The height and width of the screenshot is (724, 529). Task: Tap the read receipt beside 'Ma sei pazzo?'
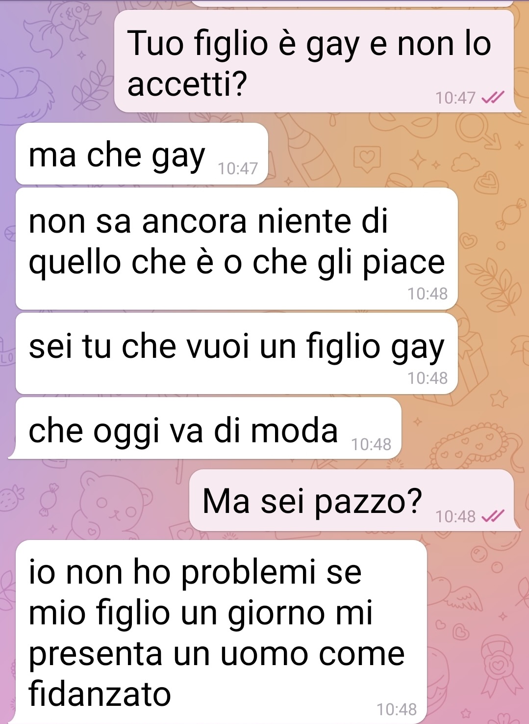(492, 516)
